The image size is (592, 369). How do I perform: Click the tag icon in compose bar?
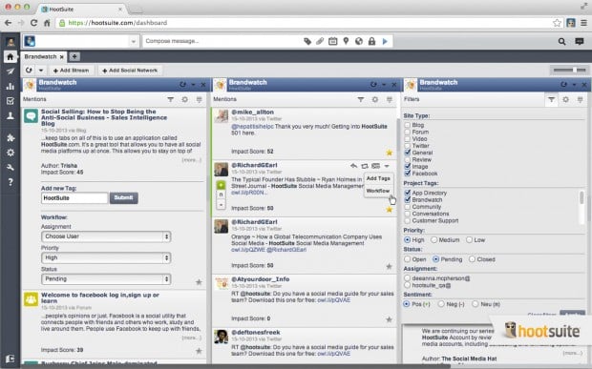click(307, 41)
